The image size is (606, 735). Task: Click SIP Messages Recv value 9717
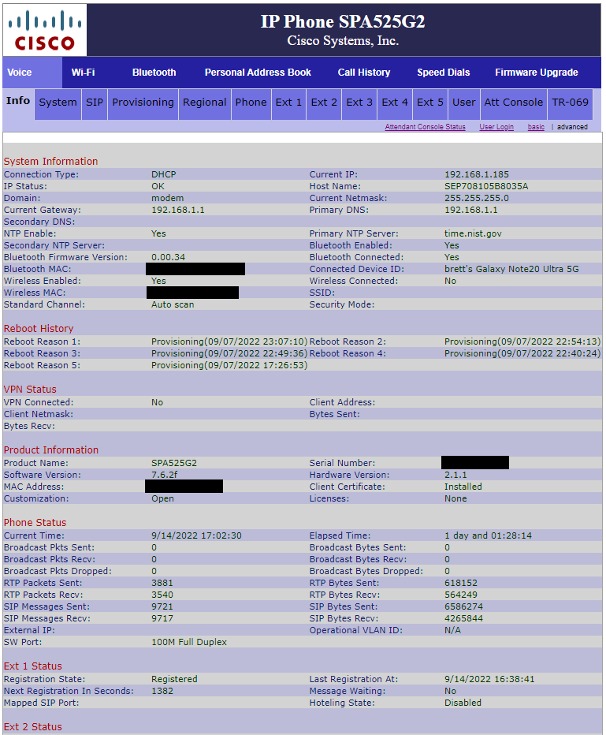point(162,619)
